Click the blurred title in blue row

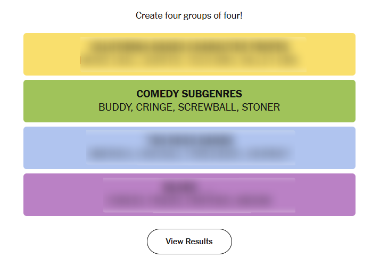[191, 140]
